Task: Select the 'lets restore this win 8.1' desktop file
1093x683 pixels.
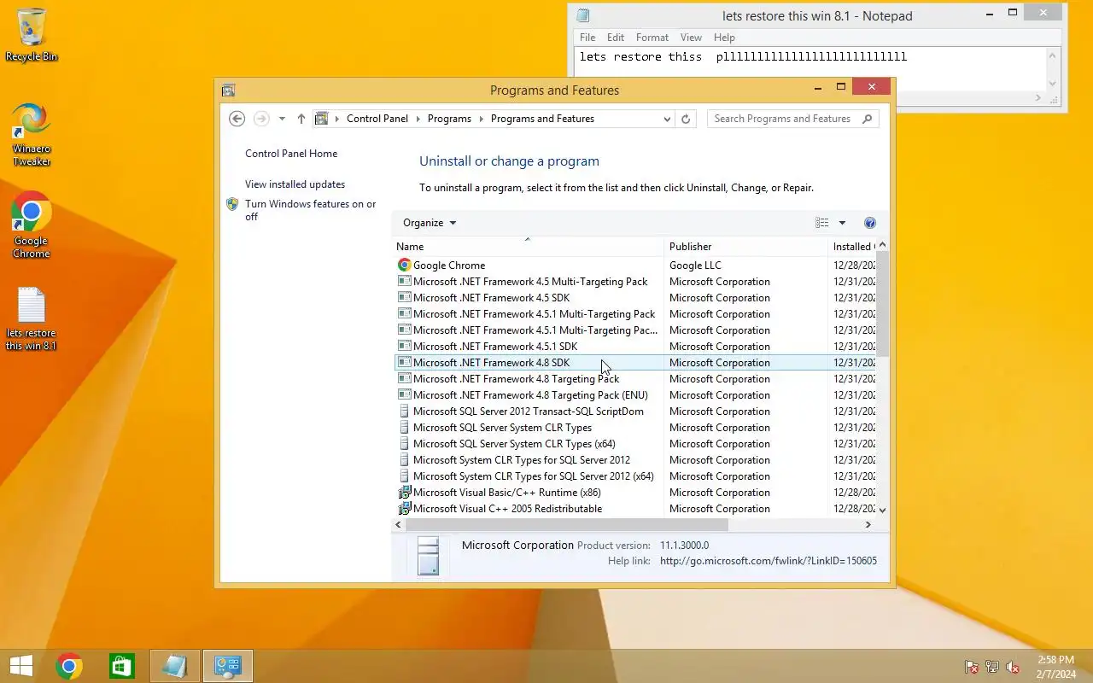Action: [x=32, y=318]
